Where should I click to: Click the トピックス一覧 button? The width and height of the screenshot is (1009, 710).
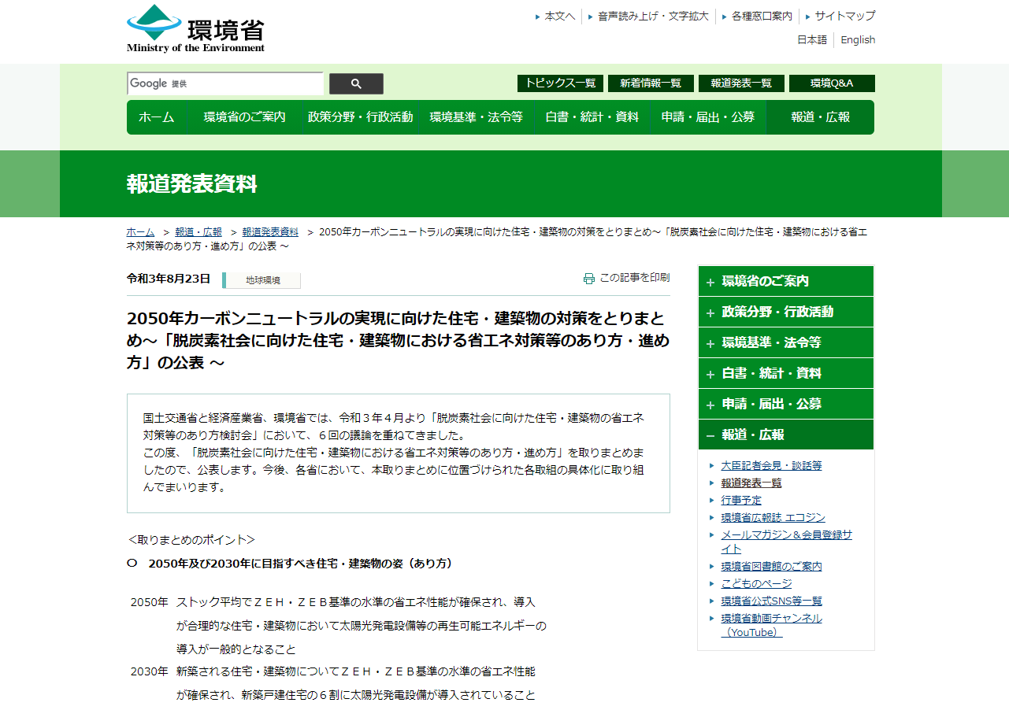tap(560, 83)
